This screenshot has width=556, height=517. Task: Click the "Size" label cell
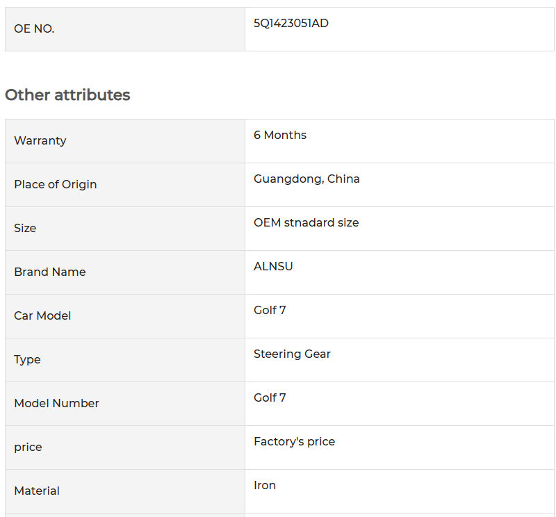coord(125,229)
